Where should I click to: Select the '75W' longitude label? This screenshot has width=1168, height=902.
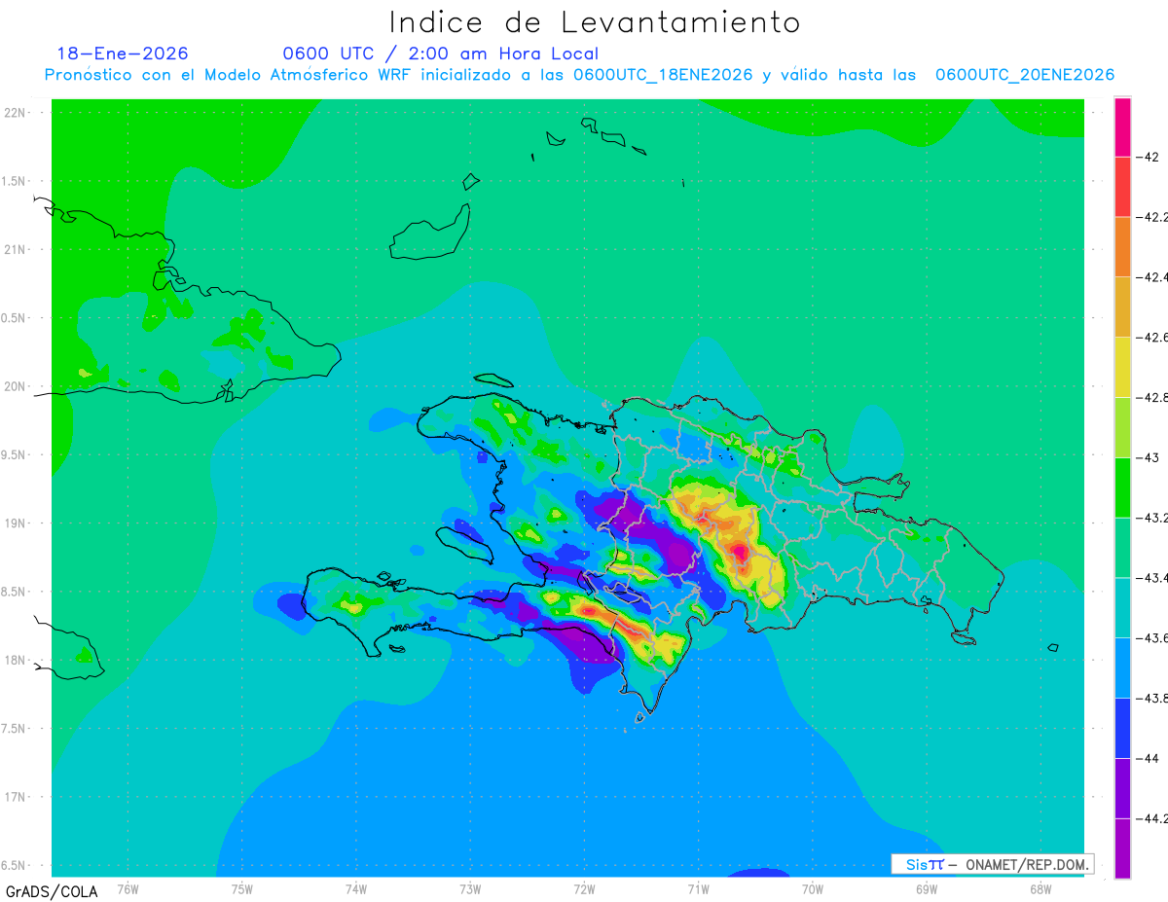coord(242,888)
